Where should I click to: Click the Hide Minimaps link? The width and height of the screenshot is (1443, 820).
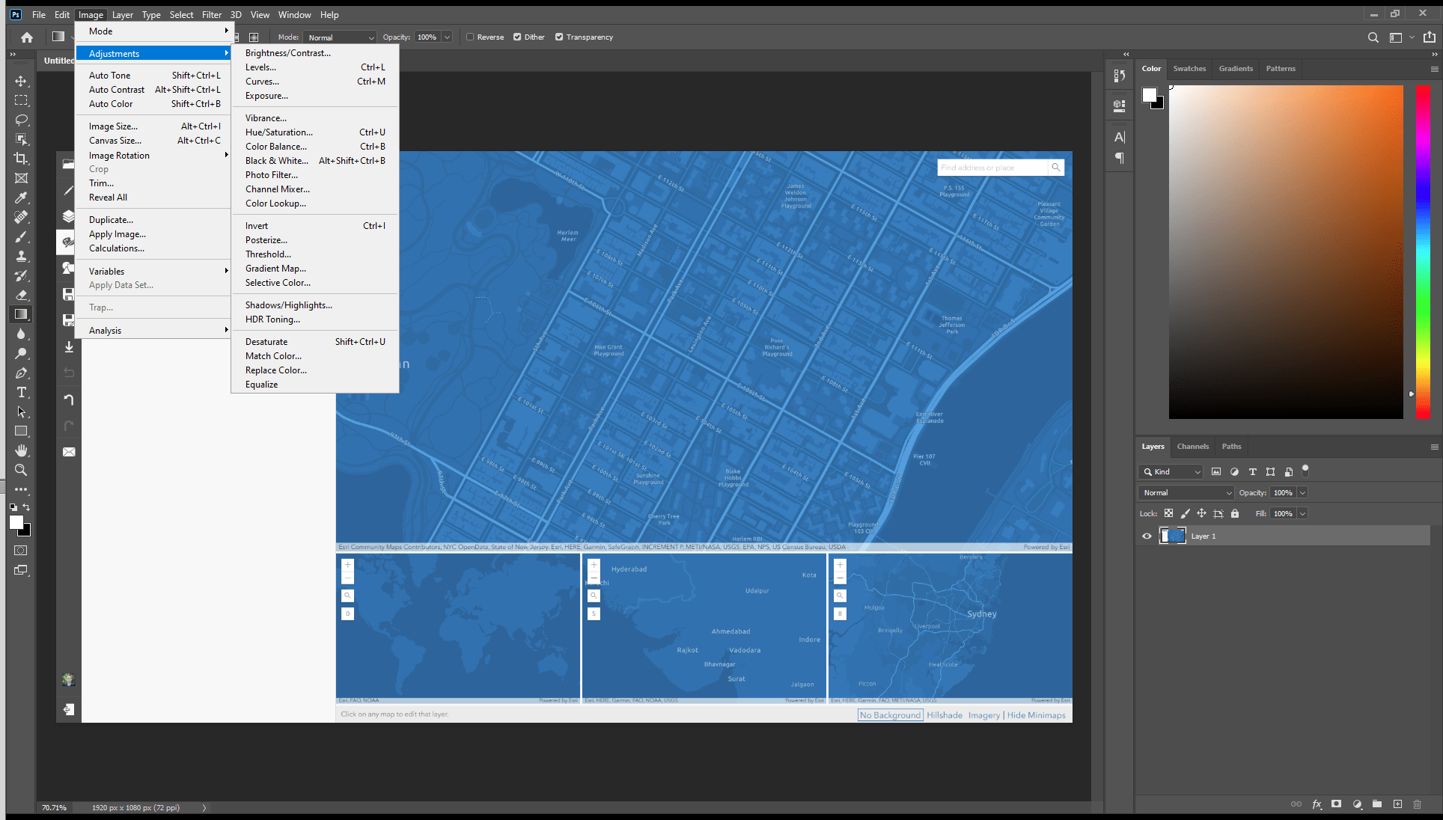tap(1036, 715)
